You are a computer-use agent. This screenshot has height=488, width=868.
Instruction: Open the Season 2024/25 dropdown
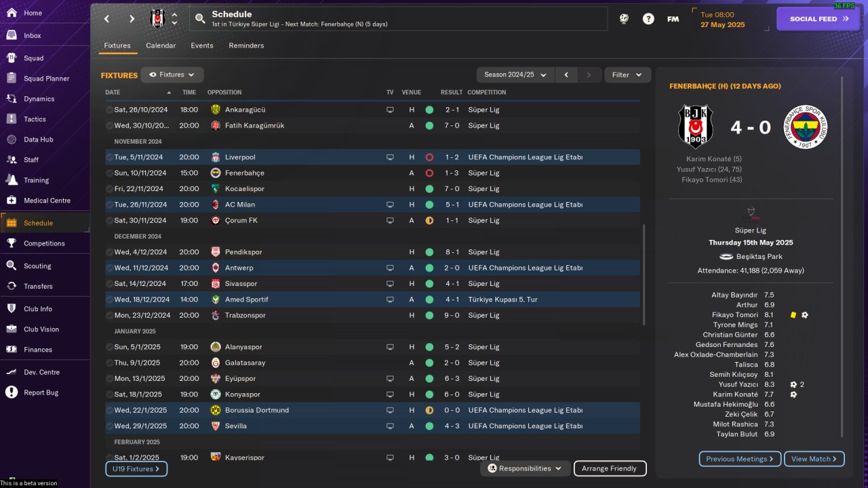point(515,75)
